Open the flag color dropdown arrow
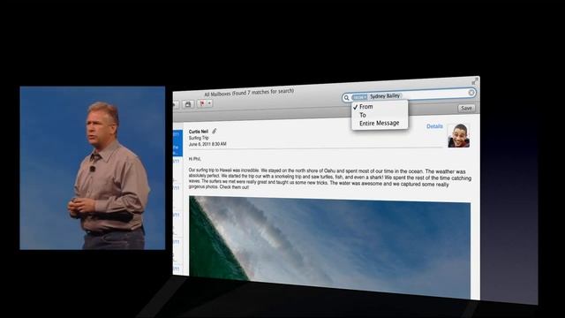Viewport: 565px width, 318px height. coord(209,103)
